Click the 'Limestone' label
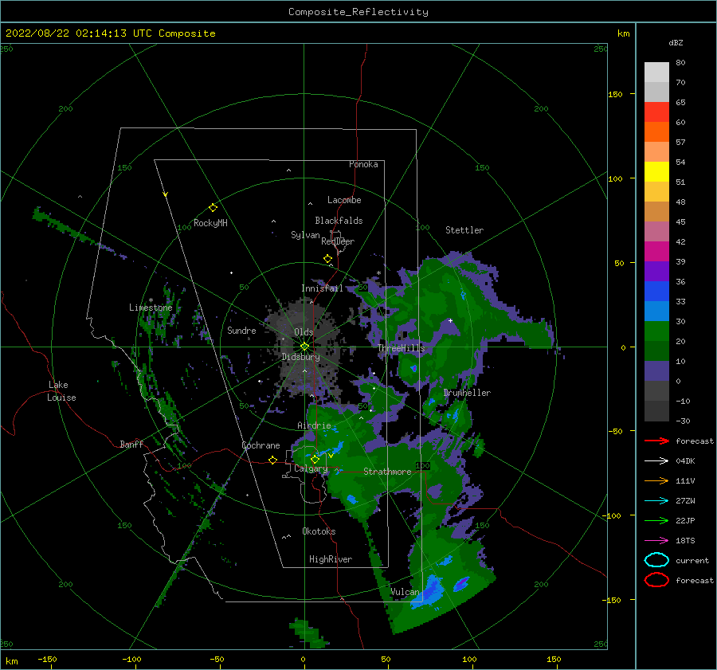This screenshot has width=717, height=670. 151,308
